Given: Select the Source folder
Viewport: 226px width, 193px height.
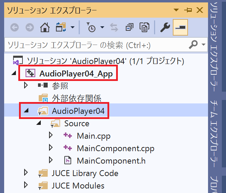Looking at the screenshot, I should 77,123.
